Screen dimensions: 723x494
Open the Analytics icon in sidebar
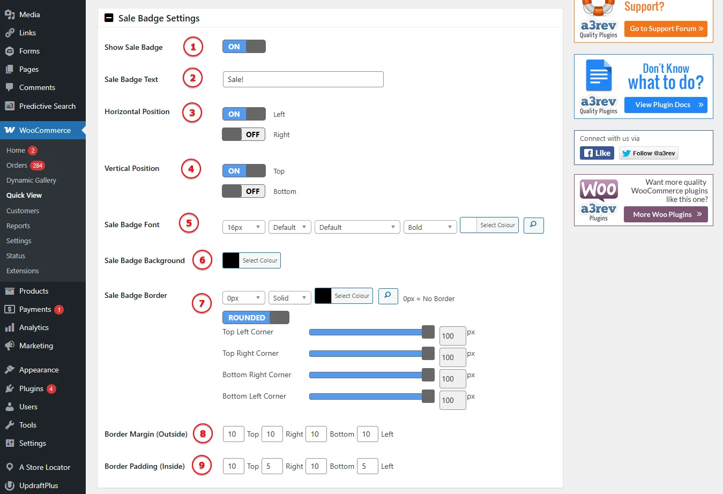coord(10,327)
